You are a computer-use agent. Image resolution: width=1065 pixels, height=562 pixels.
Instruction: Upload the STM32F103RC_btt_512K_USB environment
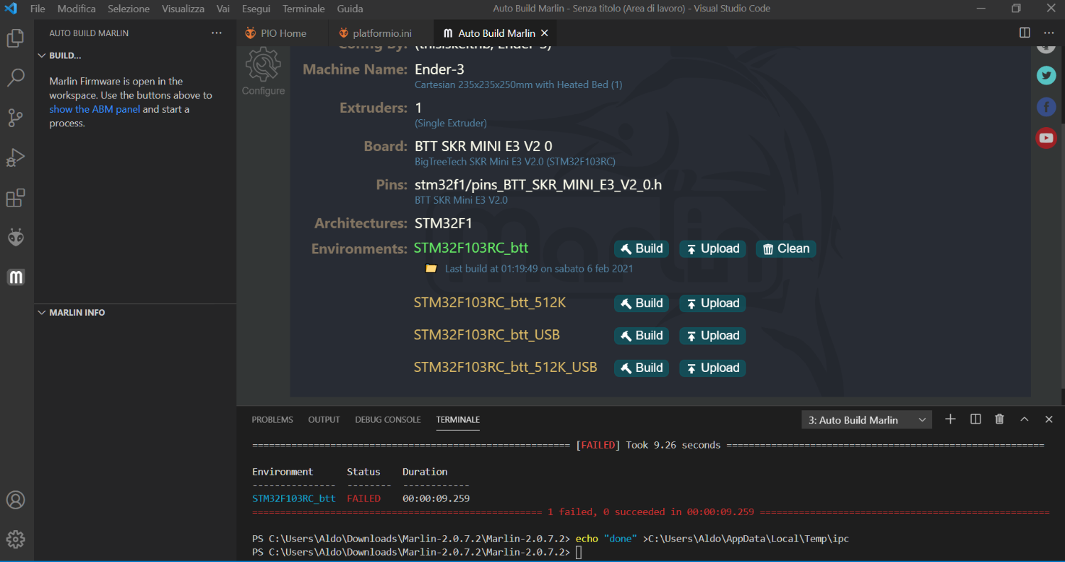click(x=712, y=368)
